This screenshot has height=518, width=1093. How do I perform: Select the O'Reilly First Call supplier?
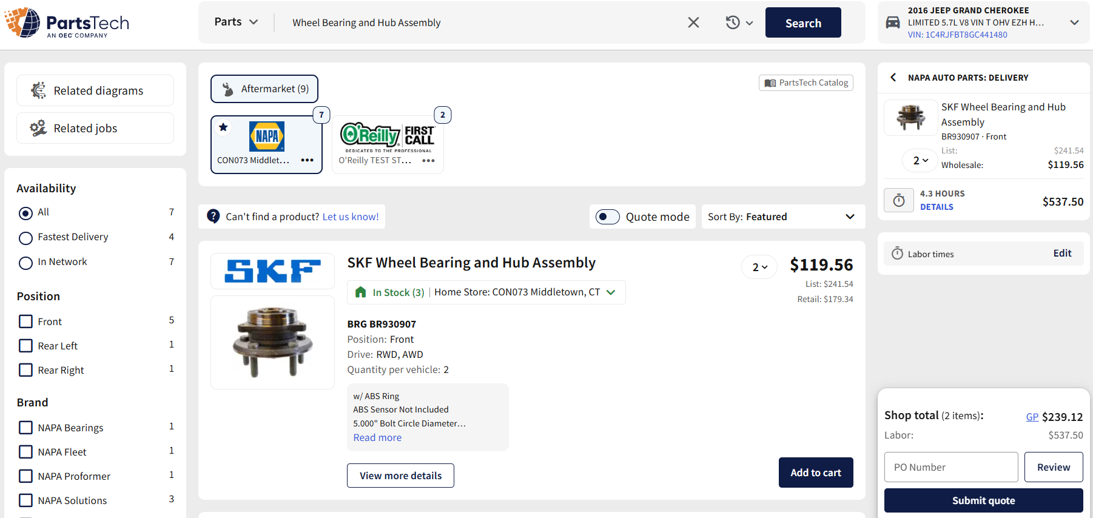pyautogui.click(x=387, y=138)
